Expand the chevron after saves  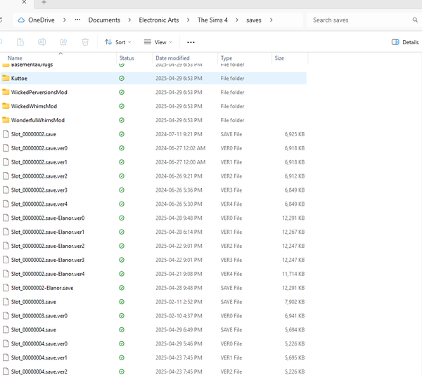pyautogui.click(x=271, y=20)
